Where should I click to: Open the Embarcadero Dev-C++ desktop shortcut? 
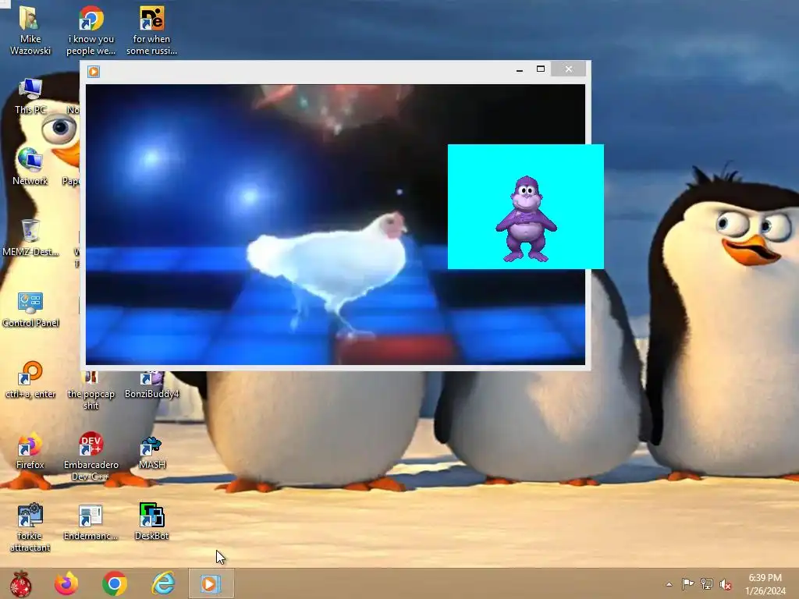click(91, 455)
